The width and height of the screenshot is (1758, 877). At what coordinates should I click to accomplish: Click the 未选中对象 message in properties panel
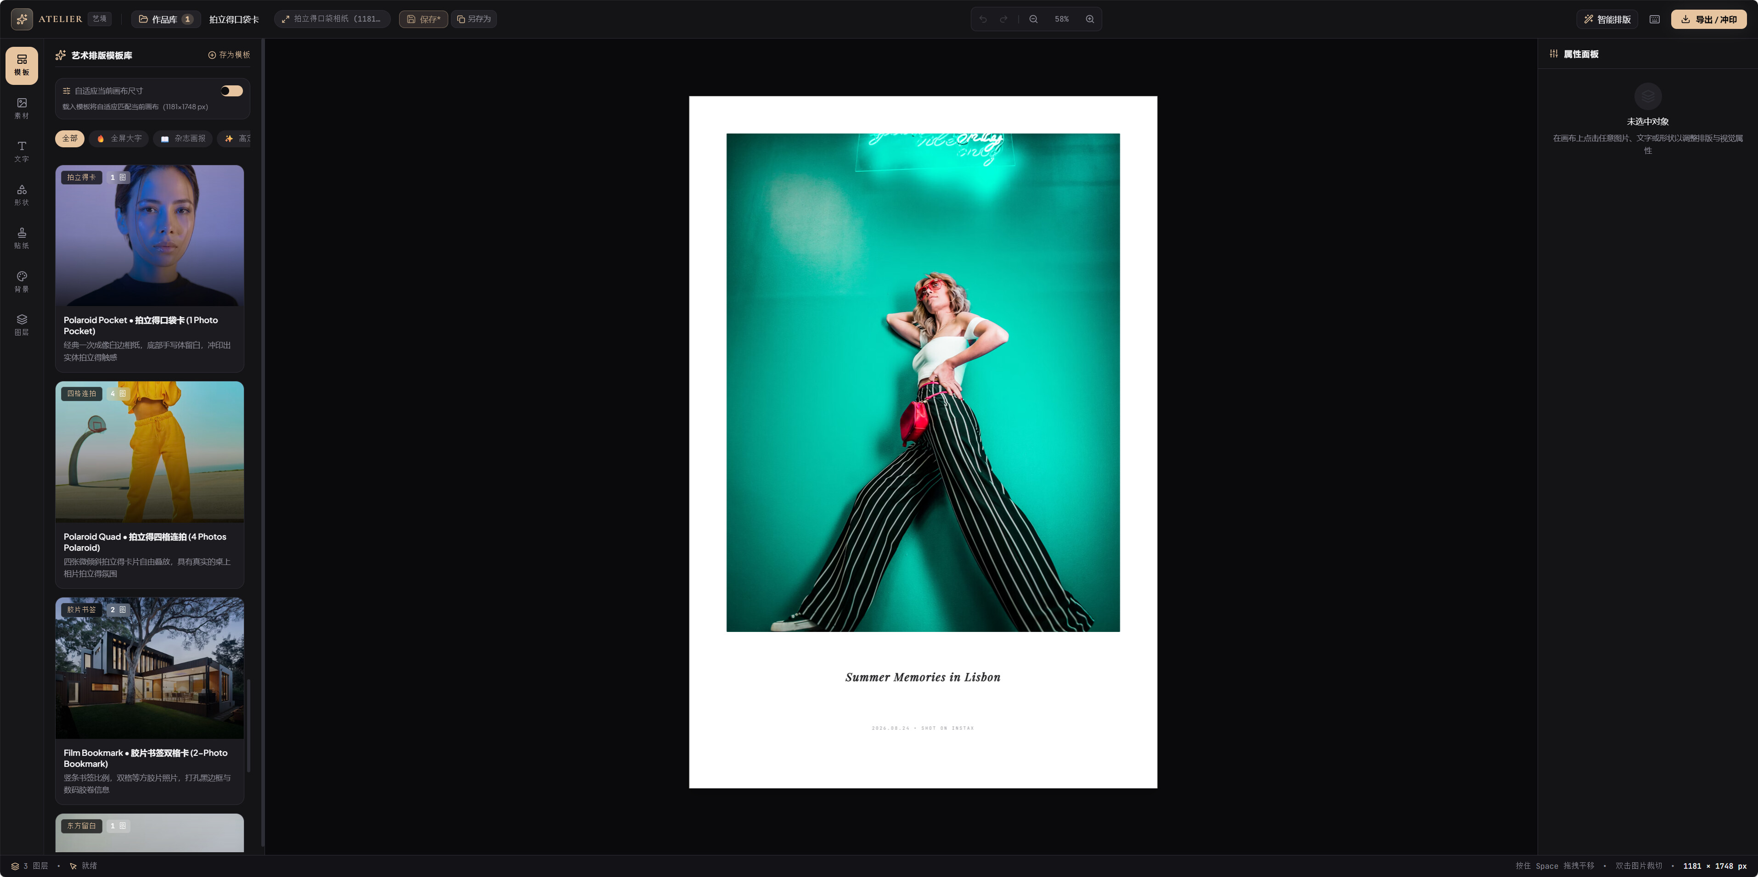(1647, 122)
